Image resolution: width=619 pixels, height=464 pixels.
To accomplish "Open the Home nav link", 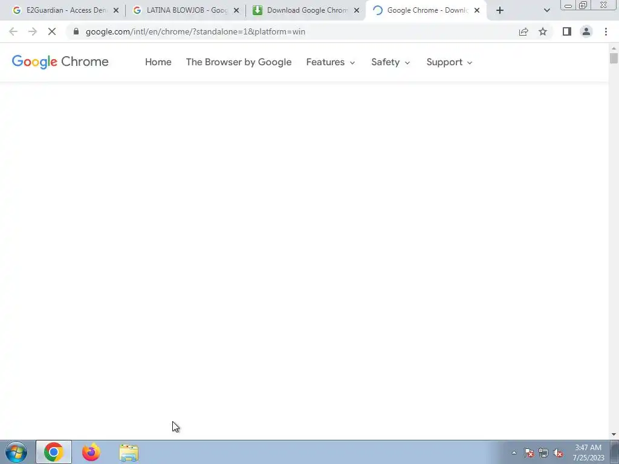I will point(158,62).
